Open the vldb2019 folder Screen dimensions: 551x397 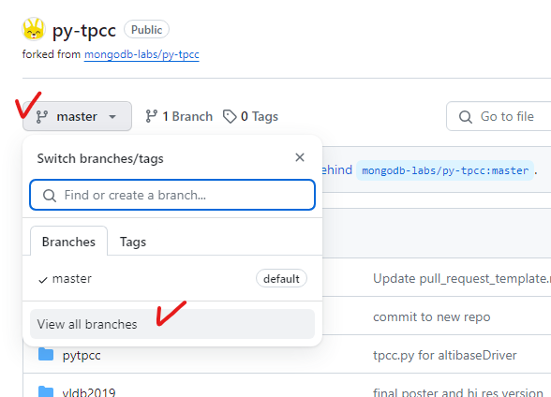89,392
